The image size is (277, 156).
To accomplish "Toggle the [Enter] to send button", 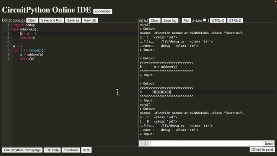I will point(262,149).
